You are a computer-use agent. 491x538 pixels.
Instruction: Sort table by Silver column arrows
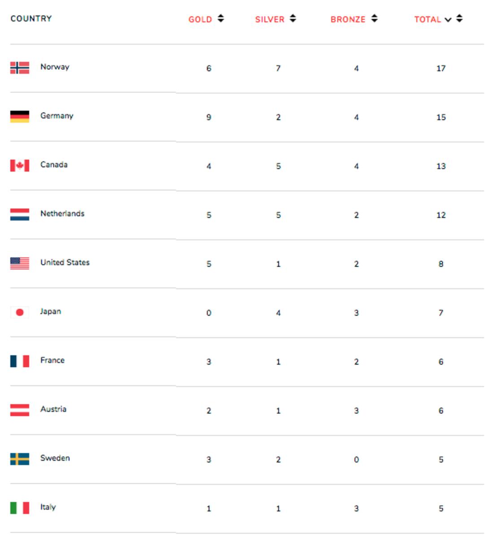tap(293, 19)
